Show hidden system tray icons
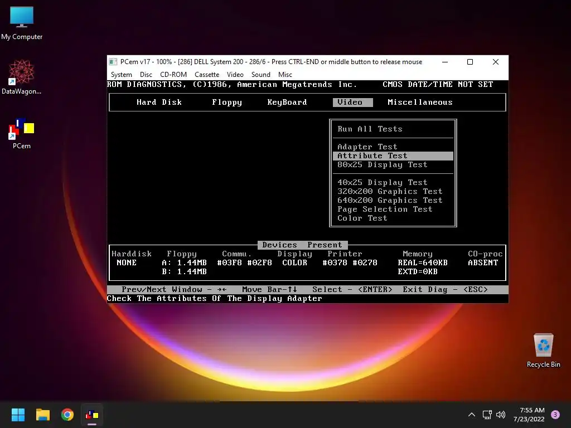571x428 pixels. pyautogui.click(x=472, y=415)
